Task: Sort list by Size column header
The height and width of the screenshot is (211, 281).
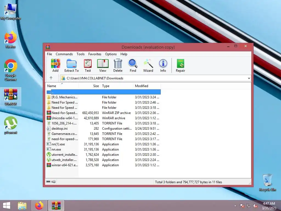Action: 89,86
